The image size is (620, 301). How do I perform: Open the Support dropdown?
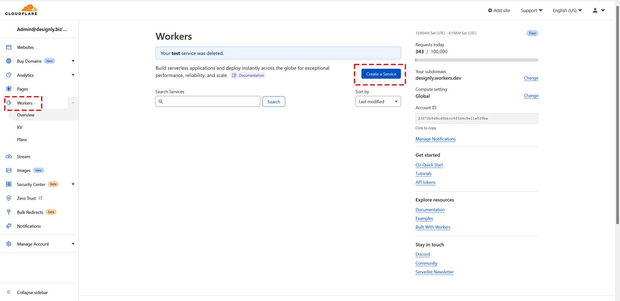(x=532, y=10)
